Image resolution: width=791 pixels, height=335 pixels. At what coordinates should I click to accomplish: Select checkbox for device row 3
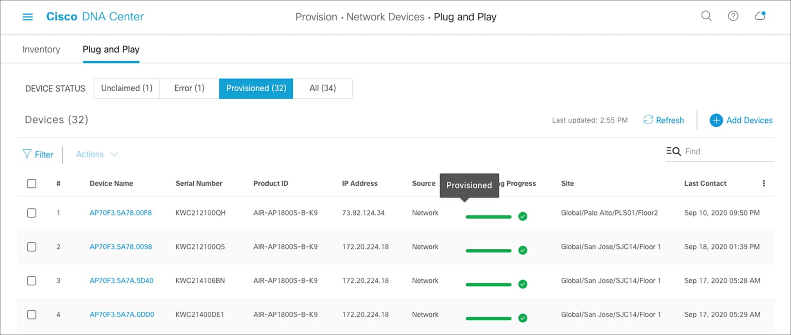pyautogui.click(x=31, y=281)
